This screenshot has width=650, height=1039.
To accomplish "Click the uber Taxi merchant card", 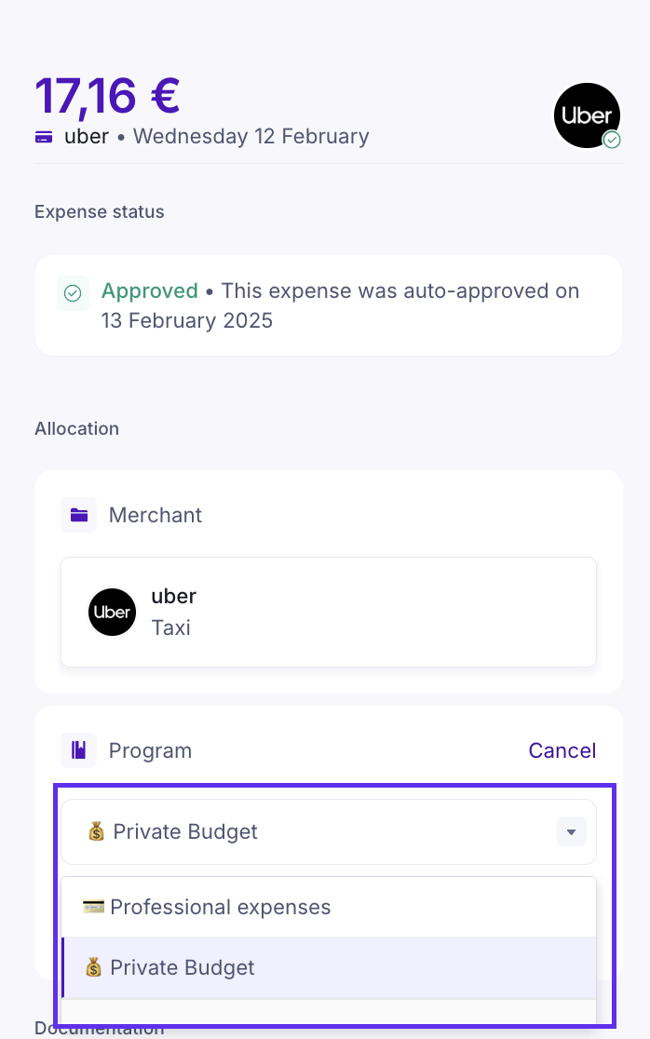I will tap(328, 612).
